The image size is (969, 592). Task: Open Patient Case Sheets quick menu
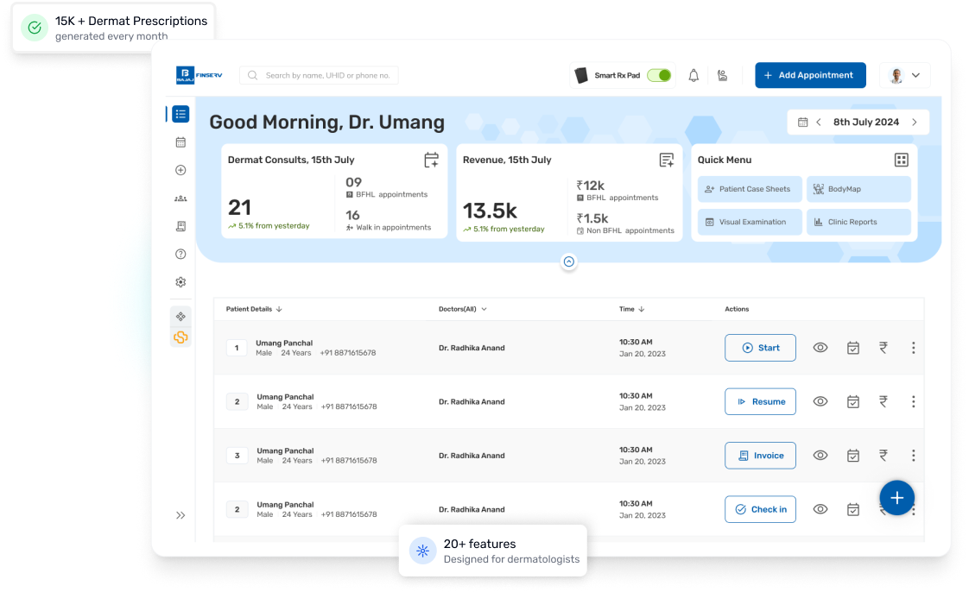tap(748, 189)
